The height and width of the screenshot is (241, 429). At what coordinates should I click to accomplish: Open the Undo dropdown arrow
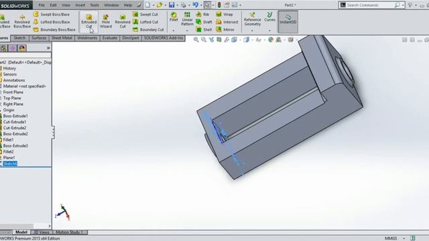[201, 5]
